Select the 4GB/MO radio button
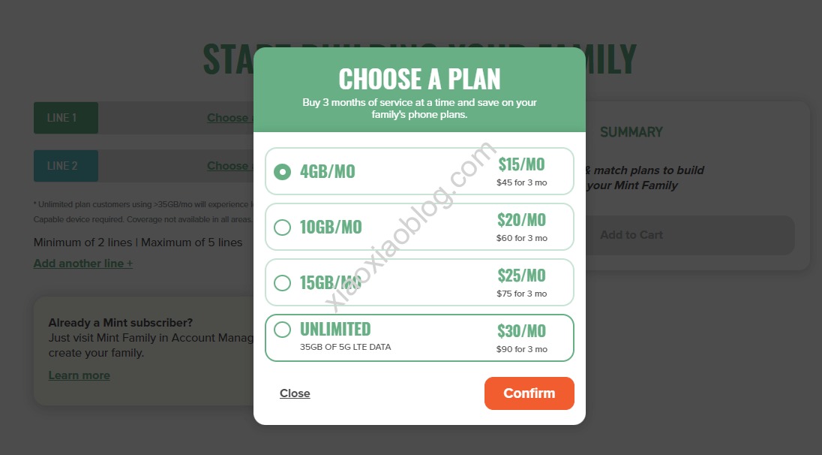 pos(282,172)
